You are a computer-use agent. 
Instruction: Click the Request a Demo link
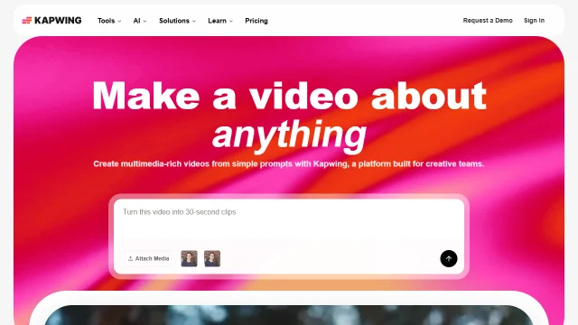[x=488, y=20]
